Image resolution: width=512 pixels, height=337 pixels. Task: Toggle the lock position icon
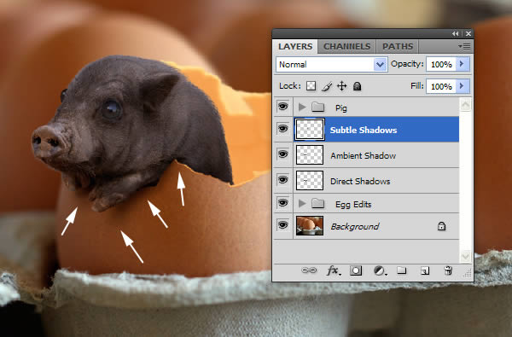341,86
